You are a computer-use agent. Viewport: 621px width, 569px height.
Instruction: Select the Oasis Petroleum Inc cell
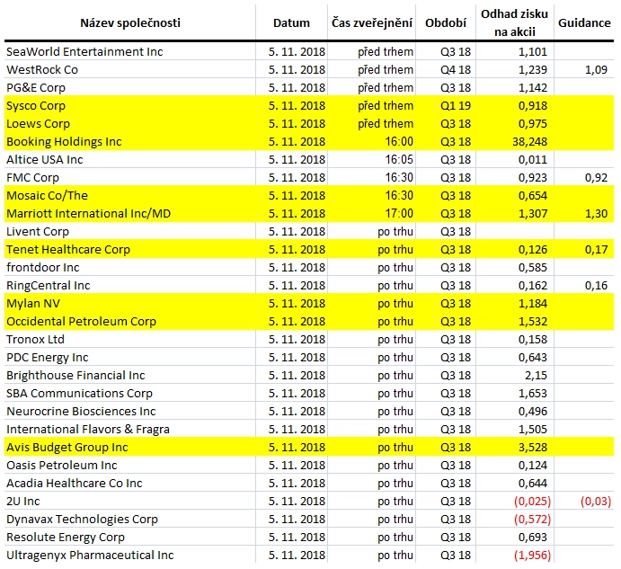(x=130, y=466)
